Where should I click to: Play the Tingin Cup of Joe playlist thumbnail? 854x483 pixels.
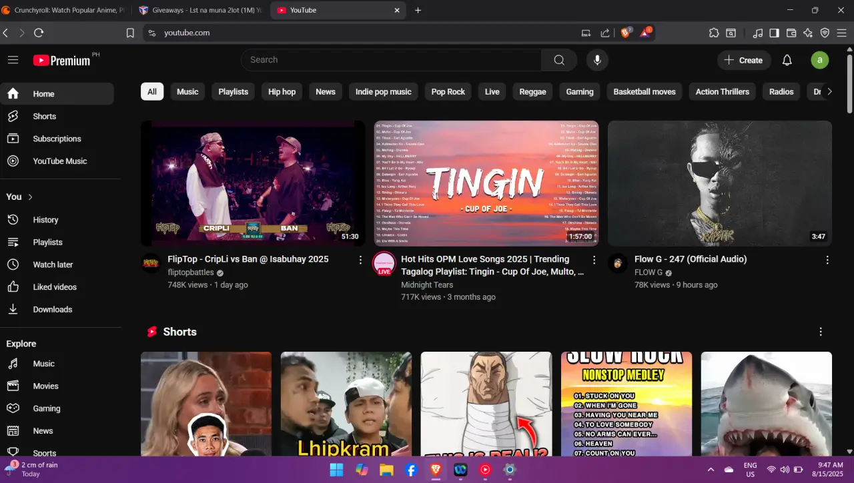[486, 183]
